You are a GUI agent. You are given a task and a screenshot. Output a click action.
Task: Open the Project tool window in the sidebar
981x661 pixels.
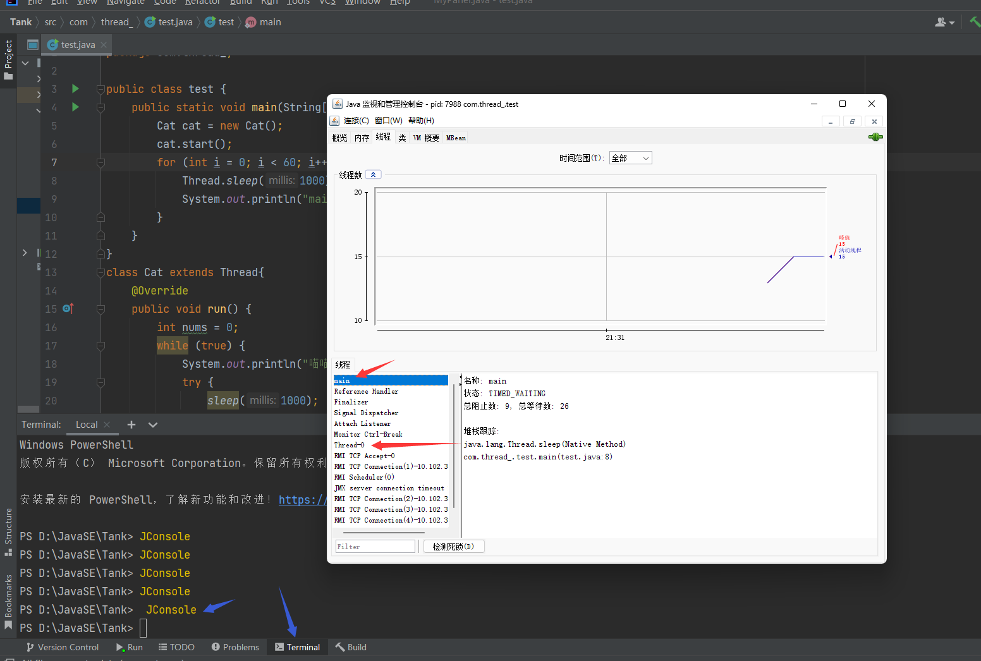point(8,60)
